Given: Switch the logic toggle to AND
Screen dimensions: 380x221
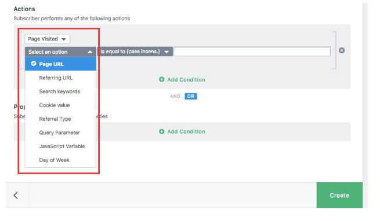Looking at the screenshot, I should coord(175,96).
